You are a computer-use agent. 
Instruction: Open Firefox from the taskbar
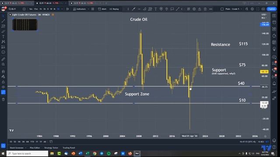(130, 154)
